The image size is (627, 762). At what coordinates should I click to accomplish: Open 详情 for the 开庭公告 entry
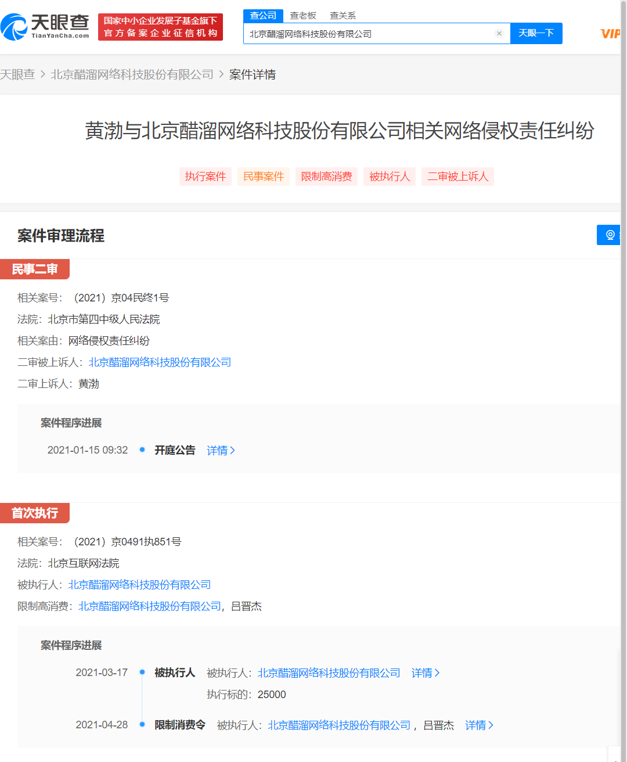coord(221,451)
